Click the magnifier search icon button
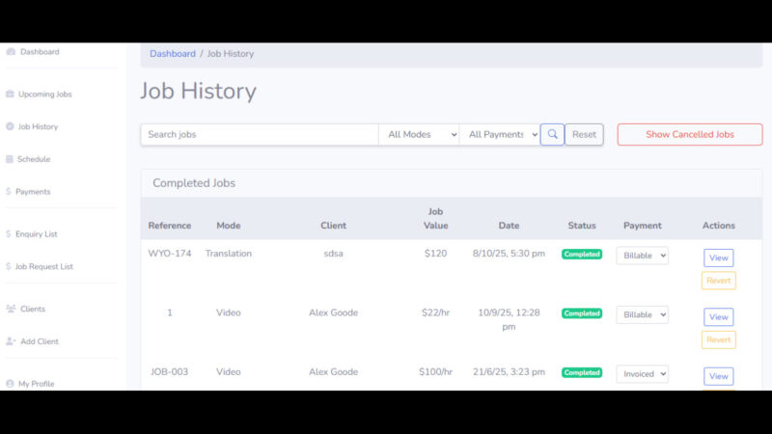 click(x=552, y=134)
